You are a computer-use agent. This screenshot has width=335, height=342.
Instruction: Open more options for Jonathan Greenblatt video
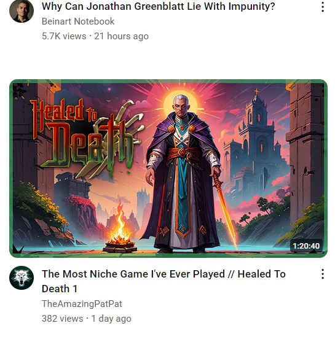(323, 7)
